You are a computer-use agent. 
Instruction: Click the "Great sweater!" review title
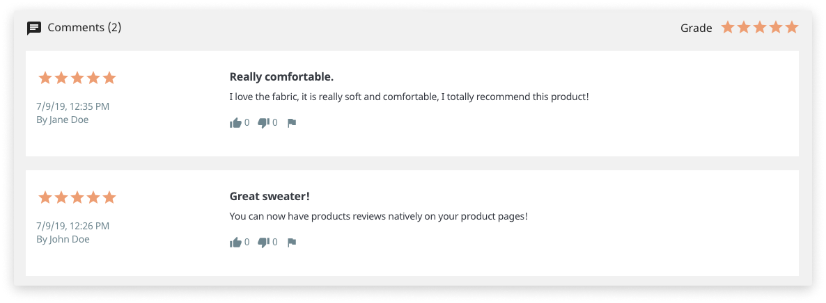[x=270, y=196]
